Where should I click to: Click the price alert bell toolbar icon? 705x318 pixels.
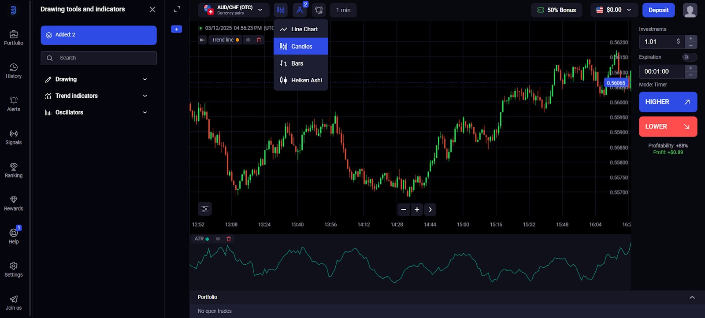coord(319,10)
